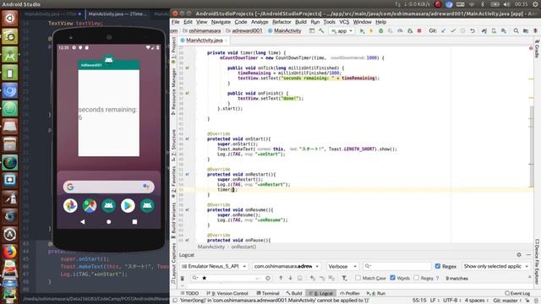Screen dimensions: 541x304
Task: Tap the Google Photos app in emulator
Action: pyautogui.click(x=70, y=206)
